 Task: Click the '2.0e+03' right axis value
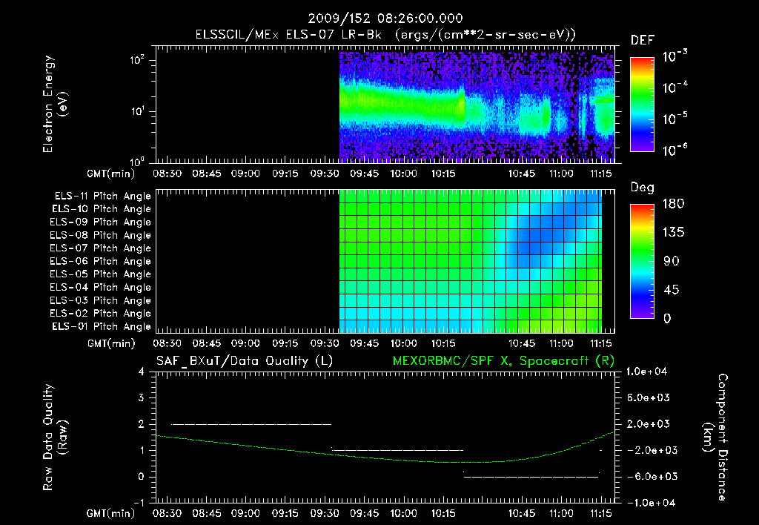648,424
